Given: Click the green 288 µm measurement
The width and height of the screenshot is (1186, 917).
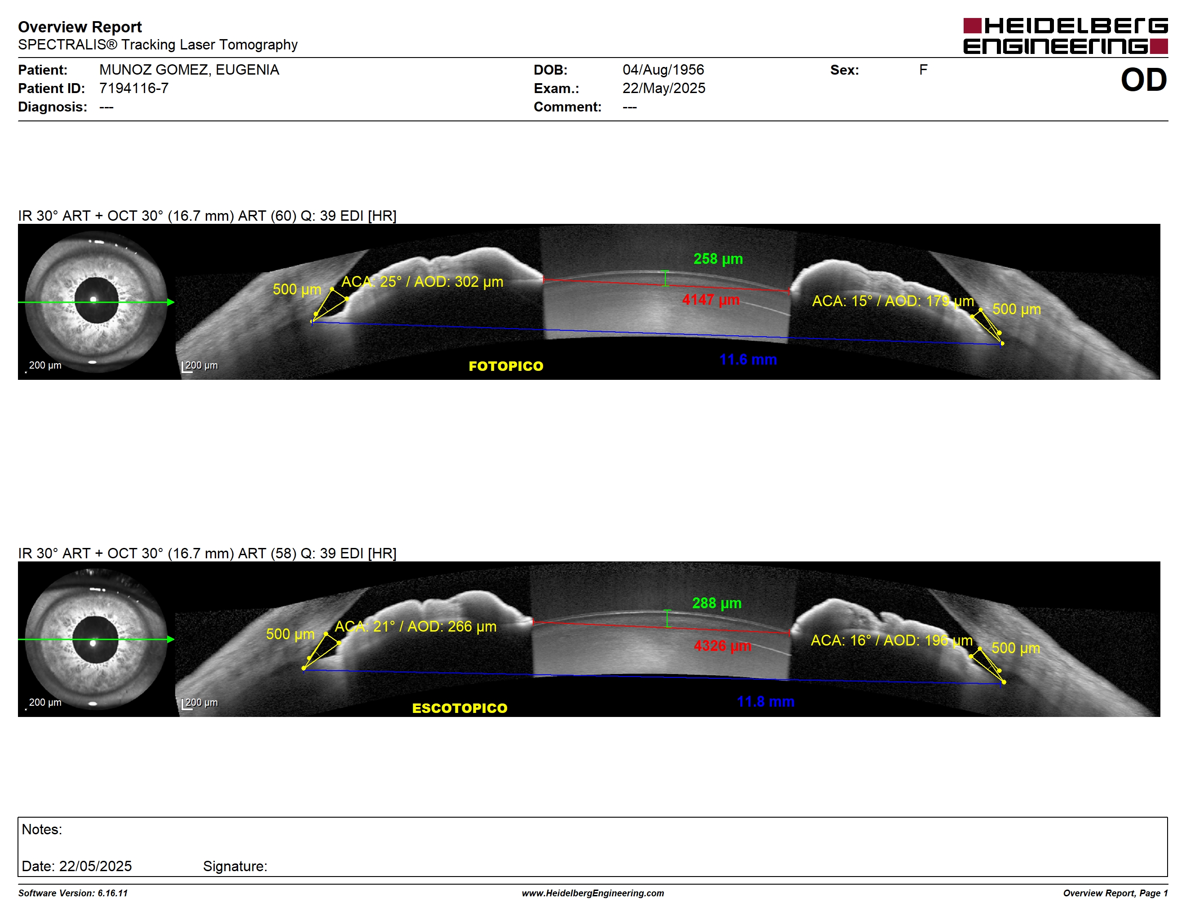Looking at the screenshot, I should 716,603.
